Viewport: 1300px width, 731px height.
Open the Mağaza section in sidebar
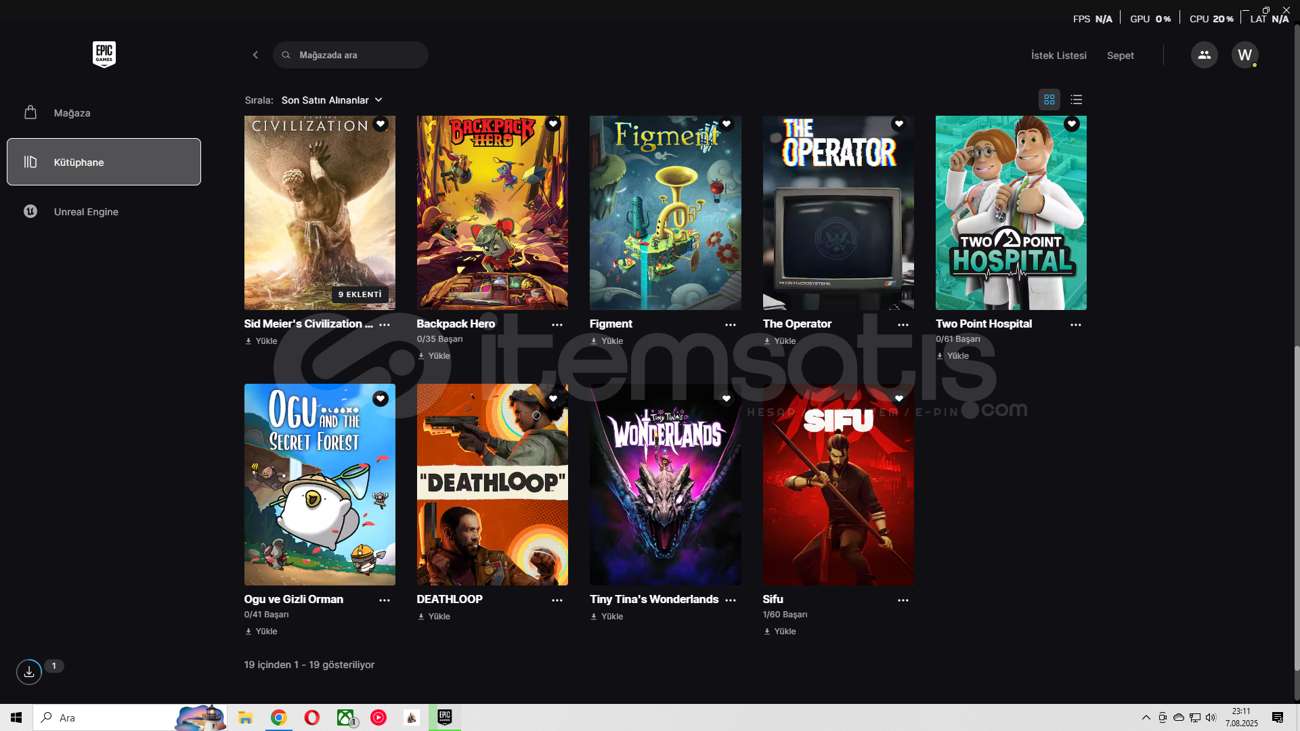click(x=104, y=112)
